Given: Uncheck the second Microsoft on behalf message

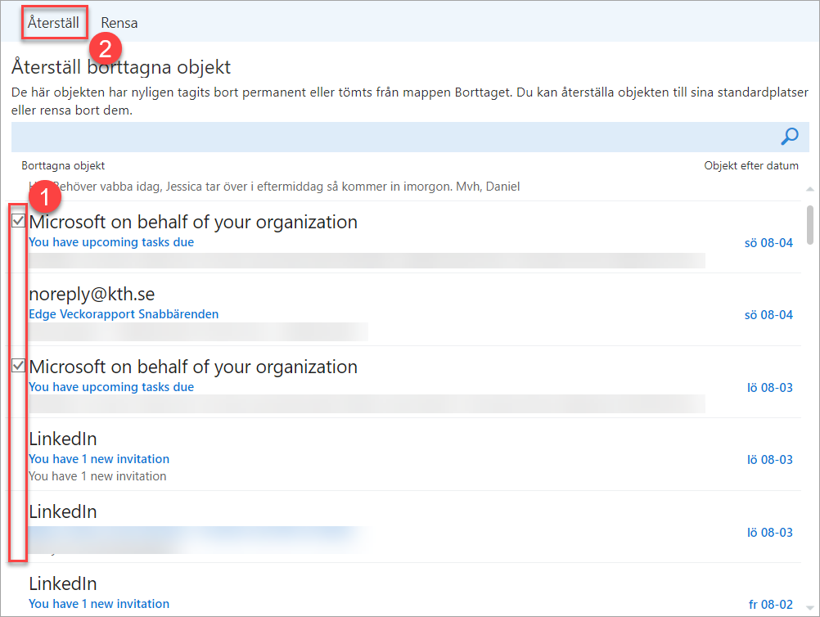Looking at the screenshot, I should [x=17, y=366].
